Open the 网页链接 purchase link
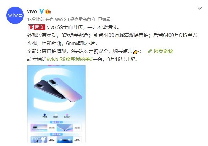The image size is (208, 146). (x=164, y=51)
